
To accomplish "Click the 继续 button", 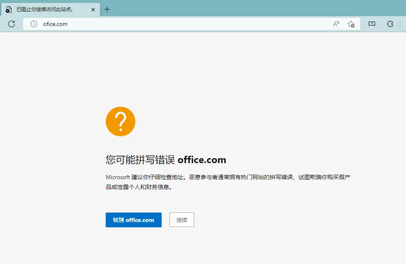I will pyautogui.click(x=182, y=220).
